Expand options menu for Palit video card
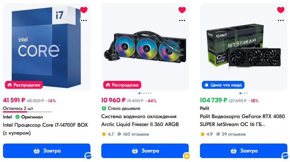Image resolution: width=290 pixels, height=162 pixels. point(281,20)
